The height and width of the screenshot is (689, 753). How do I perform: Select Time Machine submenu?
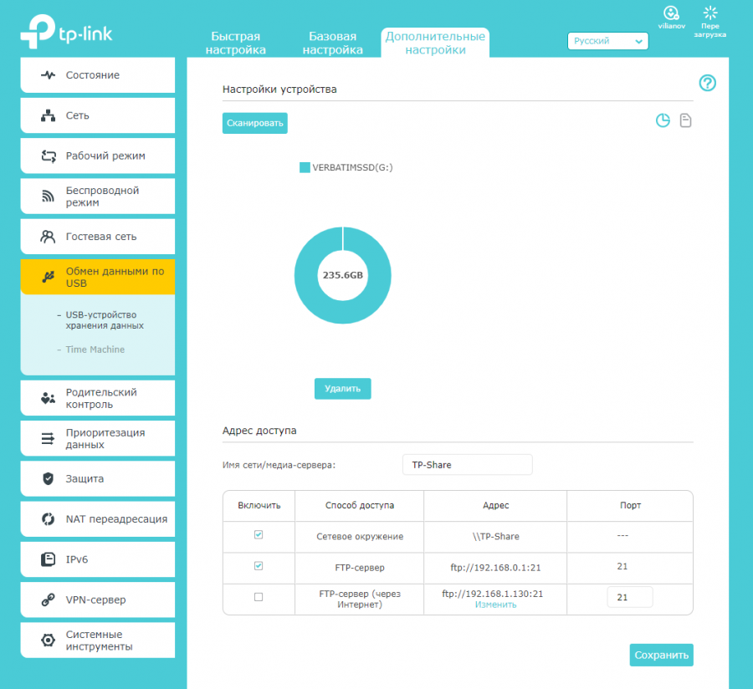[x=95, y=350]
